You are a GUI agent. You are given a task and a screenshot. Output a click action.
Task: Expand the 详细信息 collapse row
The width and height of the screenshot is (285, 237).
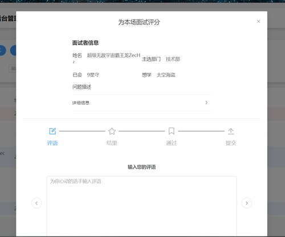pos(141,103)
